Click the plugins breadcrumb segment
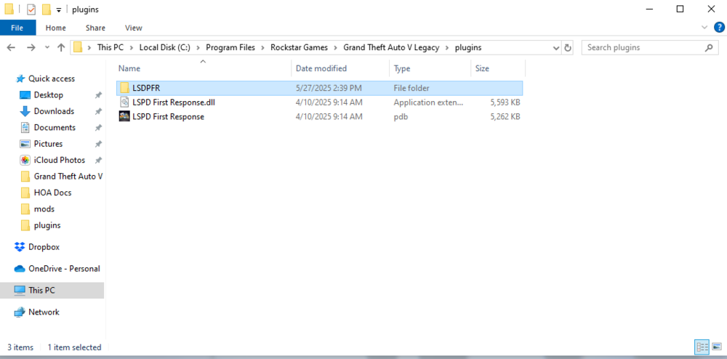Screen dimensions: 727x359 [467, 47]
